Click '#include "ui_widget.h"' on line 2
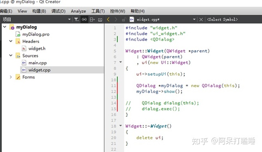This screenshot has width=262, height=152. (x=155, y=34)
